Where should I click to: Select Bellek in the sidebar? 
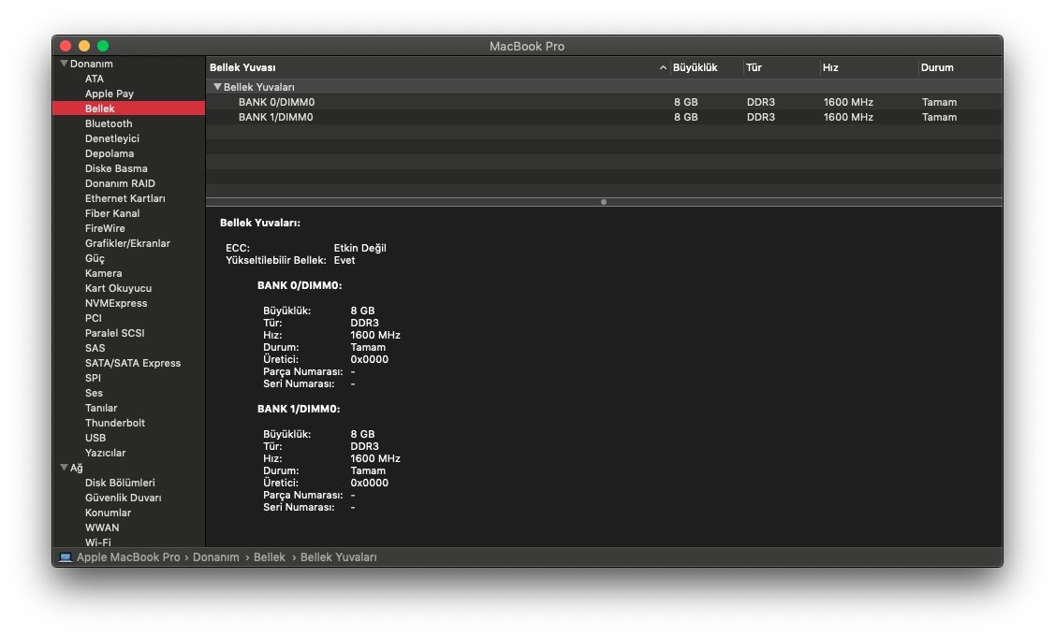[x=128, y=108]
